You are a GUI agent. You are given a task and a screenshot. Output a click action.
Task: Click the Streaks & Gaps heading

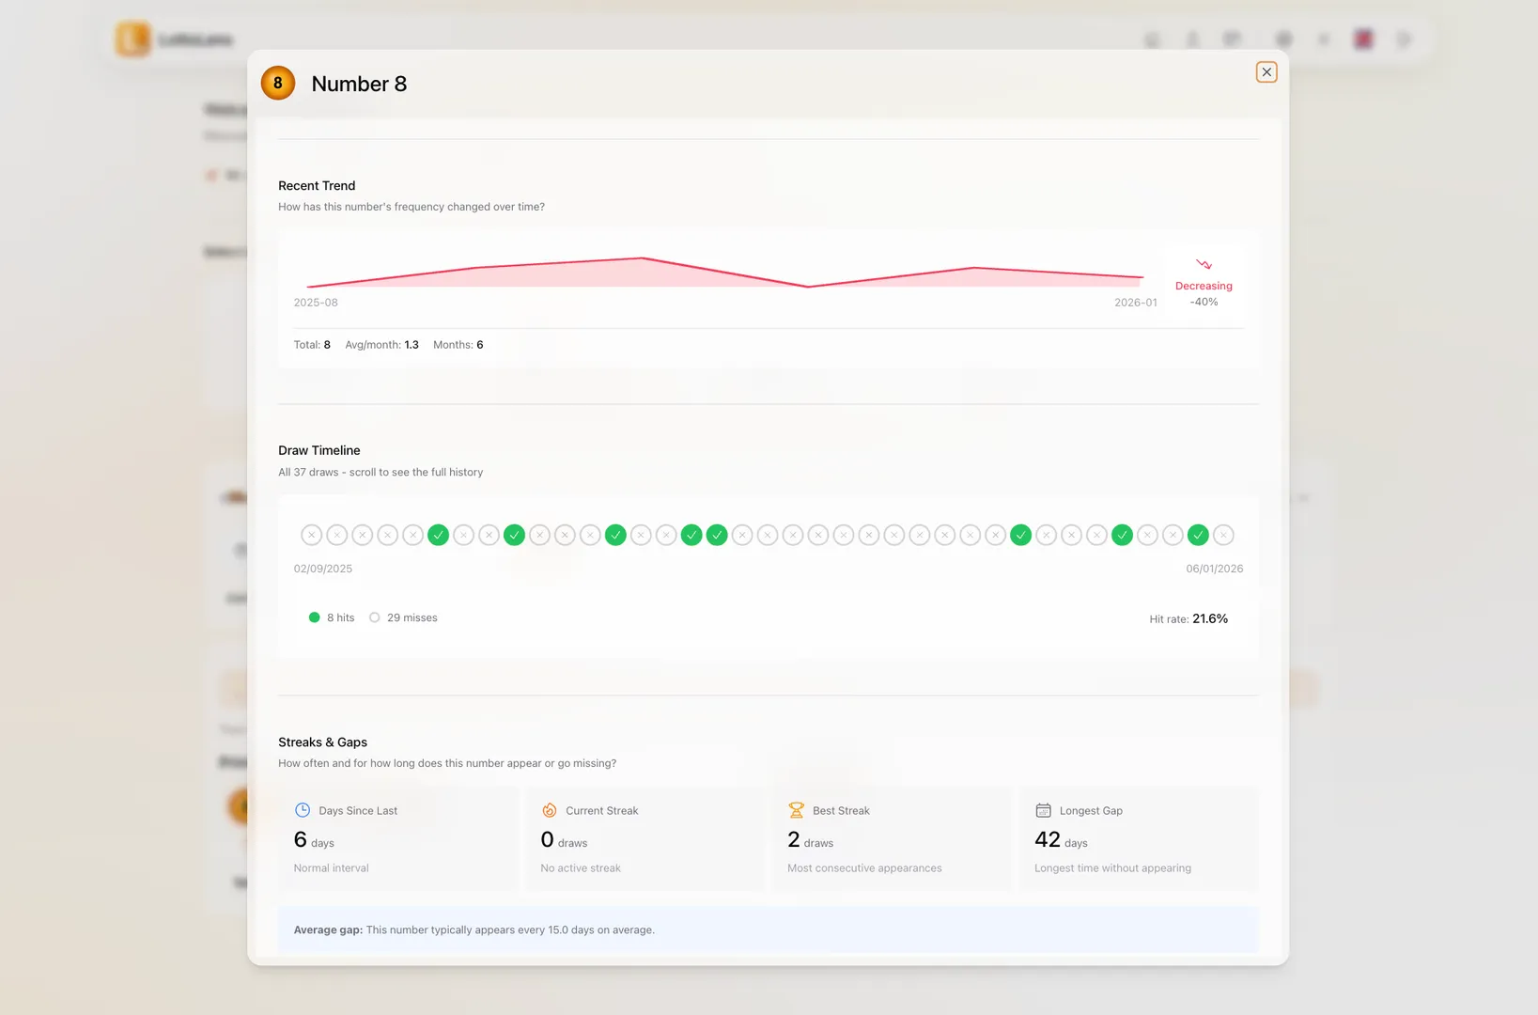tap(322, 742)
